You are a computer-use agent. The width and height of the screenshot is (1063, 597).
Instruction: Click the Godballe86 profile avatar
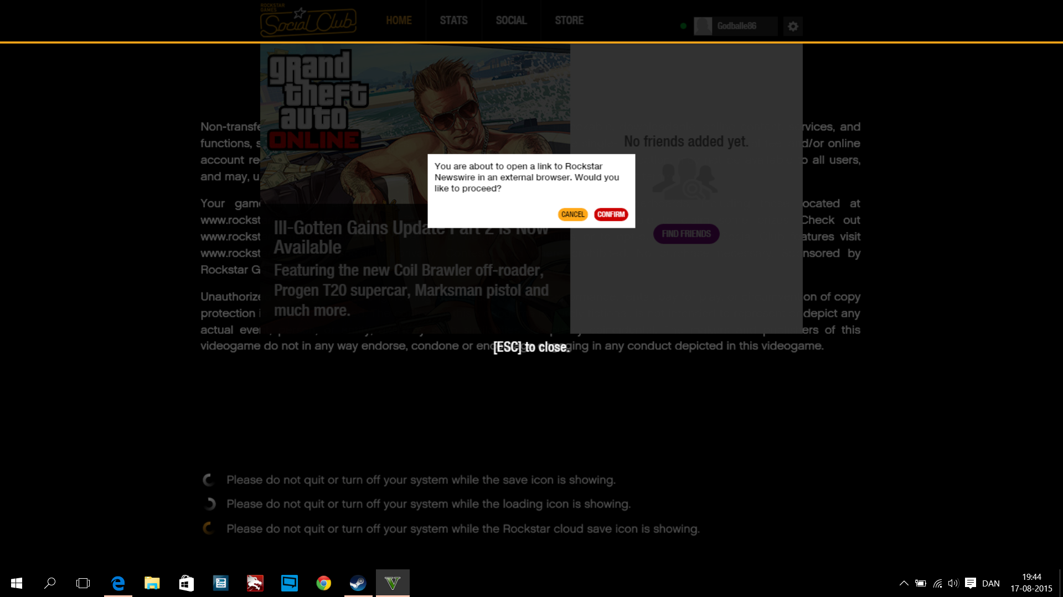[x=703, y=26]
